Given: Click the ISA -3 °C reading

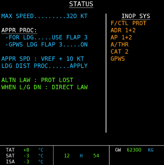Looking at the screenshot, I should (x=25, y=161).
